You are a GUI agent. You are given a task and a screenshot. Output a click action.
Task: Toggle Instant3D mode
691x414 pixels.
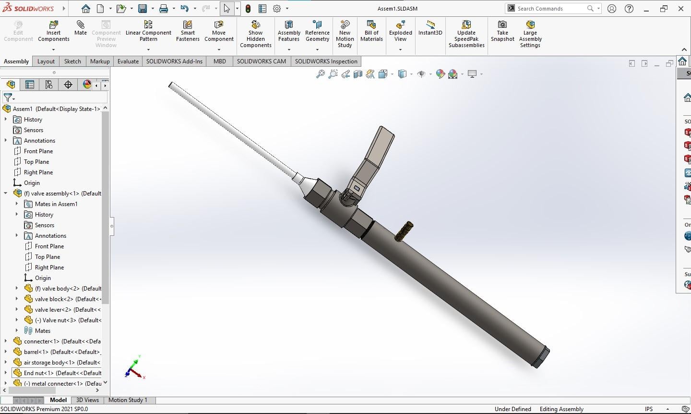click(x=430, y=28)
